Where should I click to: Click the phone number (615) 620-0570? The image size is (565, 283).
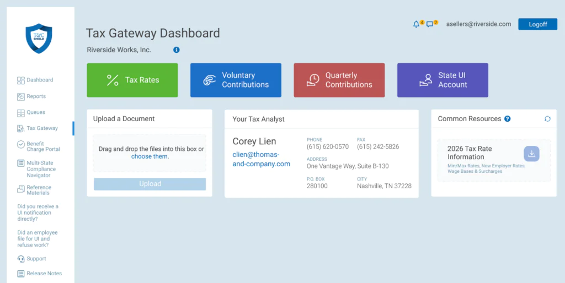point(328,146)
